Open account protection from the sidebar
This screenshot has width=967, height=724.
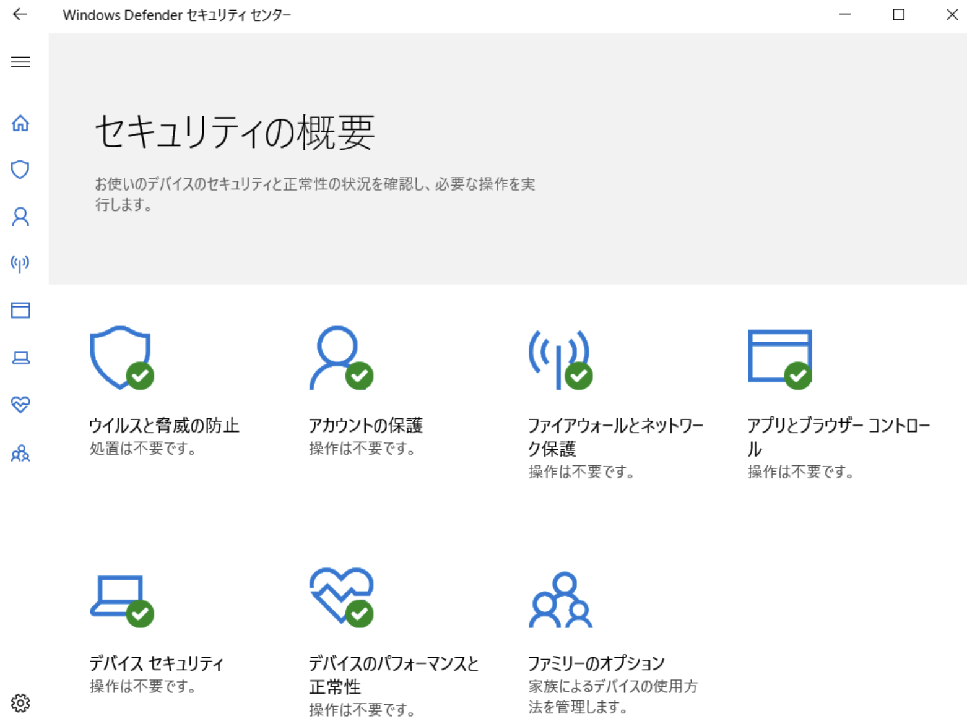pyautogui.click(x=20, y=217)
